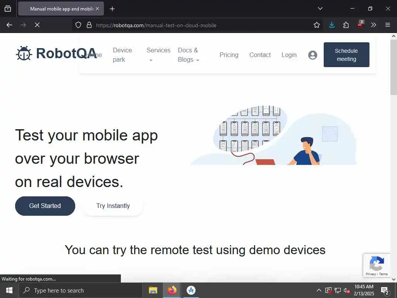Viewport: 397px width, 298px height.
Task: Open the user profile avatar icon
Action: [x=313, y=55]
